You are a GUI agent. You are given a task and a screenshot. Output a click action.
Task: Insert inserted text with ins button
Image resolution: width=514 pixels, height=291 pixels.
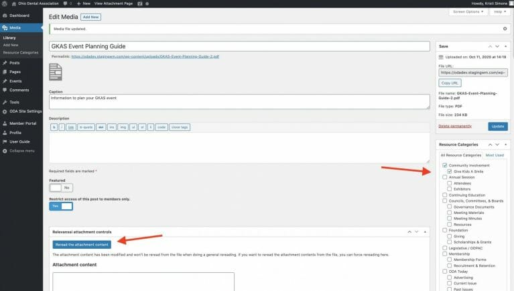tap(112, 127)
